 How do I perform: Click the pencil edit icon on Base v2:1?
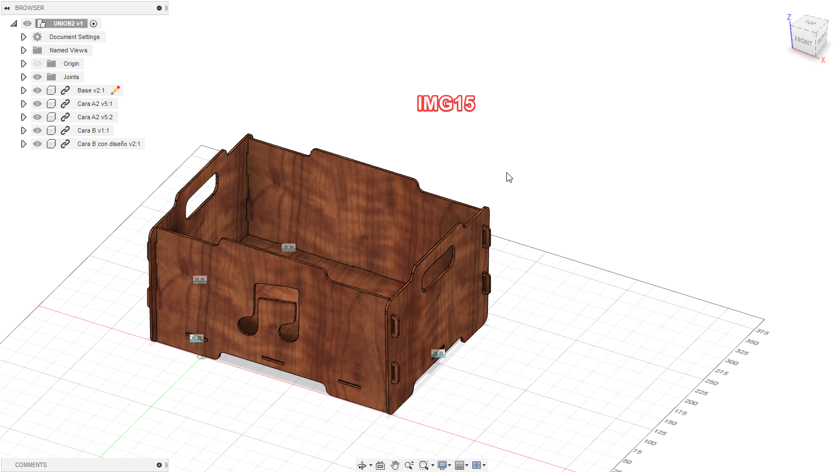[115, 90]
